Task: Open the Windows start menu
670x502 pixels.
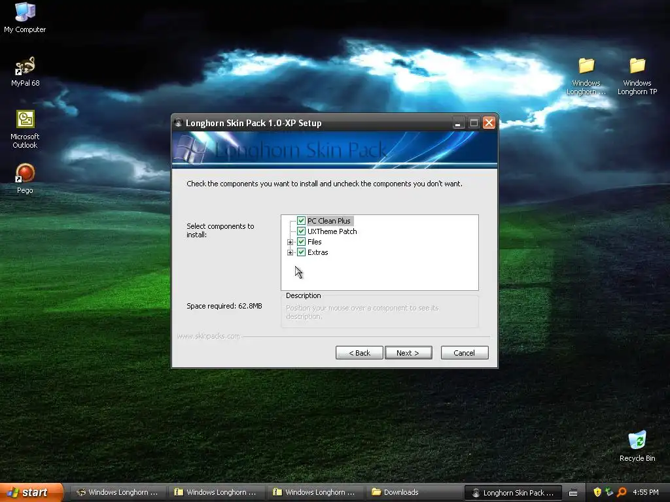Action: coord(31,492)
